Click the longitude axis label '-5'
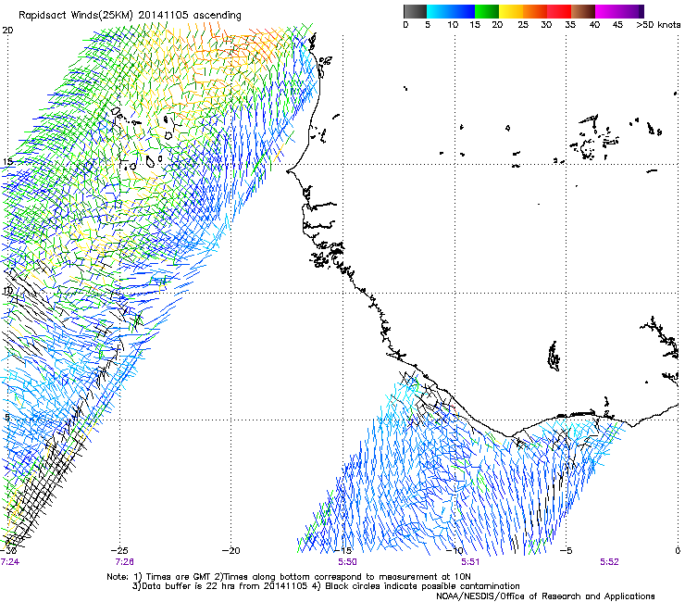The width and height of the screenshot is (685, 602). (x=566, y=550)
